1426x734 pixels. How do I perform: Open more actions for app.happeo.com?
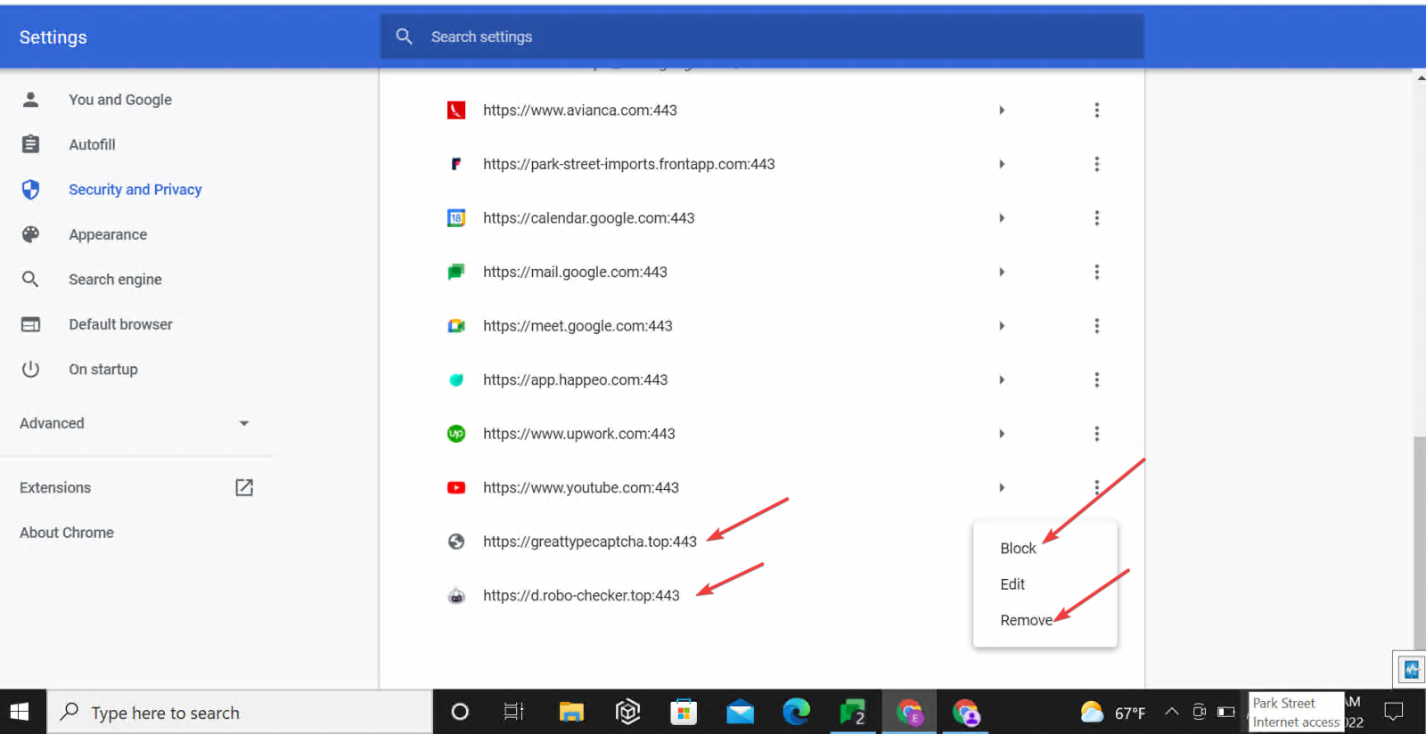tap(1097, 379)
